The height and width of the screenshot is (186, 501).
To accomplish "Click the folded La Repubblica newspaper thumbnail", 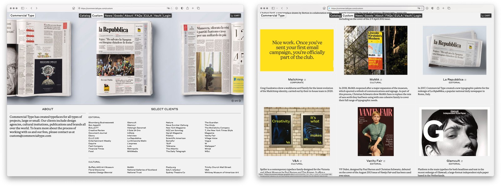I will pyautogui.click(x=454, y=50).
